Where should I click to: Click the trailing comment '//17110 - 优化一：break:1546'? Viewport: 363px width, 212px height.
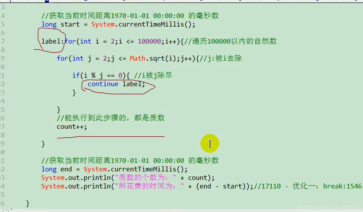[308, 186]
